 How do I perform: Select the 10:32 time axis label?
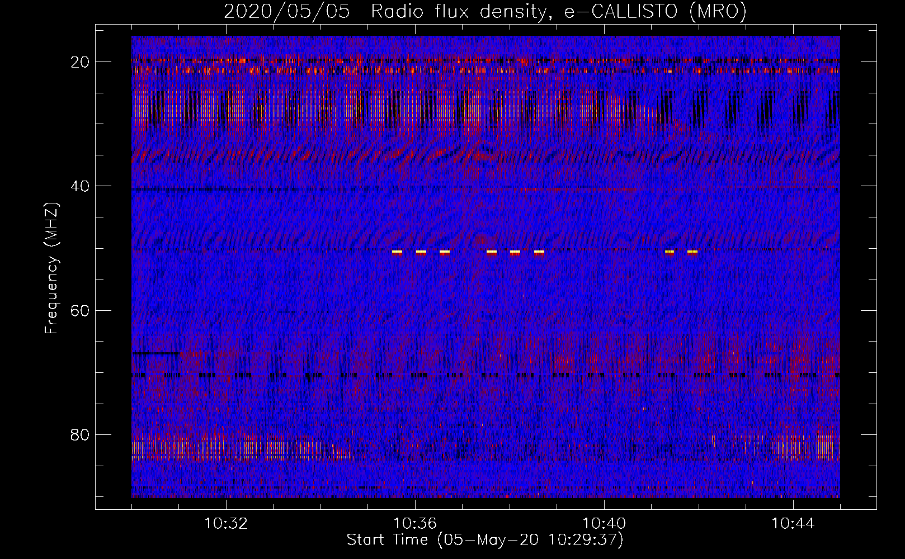click(226, 524)
